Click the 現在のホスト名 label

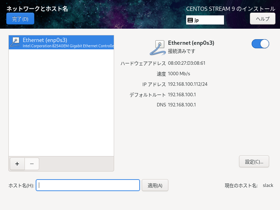click(x=241, y=185)
